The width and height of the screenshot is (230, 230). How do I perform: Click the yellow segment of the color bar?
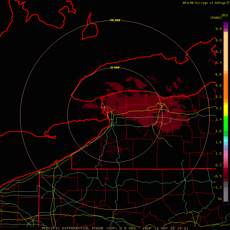[x=226, y=109]
